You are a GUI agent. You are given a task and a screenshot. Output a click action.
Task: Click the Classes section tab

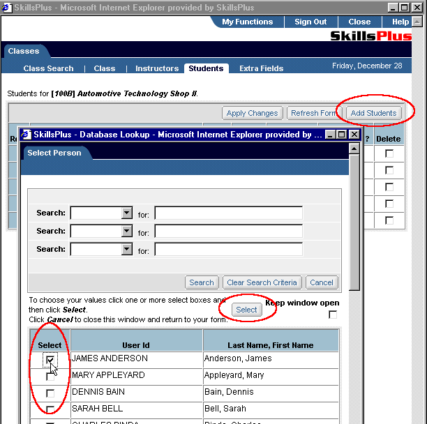[24, 51]
